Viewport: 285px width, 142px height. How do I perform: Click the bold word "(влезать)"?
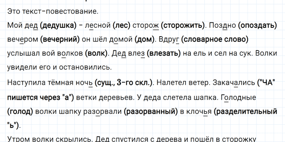[163, 53]
